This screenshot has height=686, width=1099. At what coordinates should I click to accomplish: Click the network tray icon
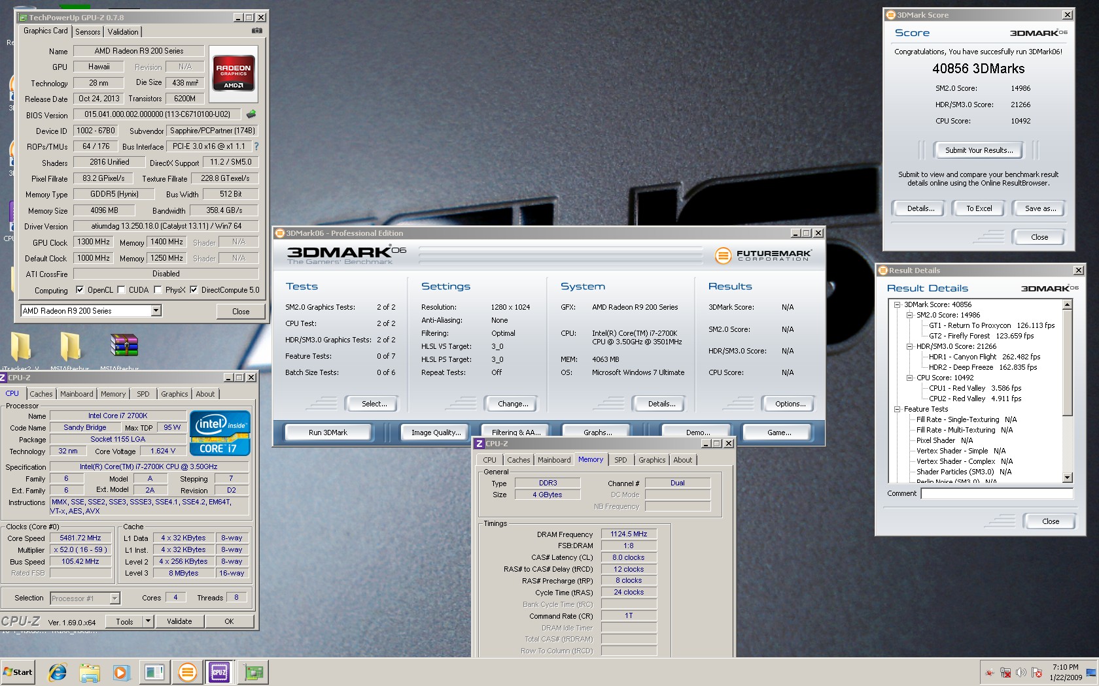click(1005, 672)
